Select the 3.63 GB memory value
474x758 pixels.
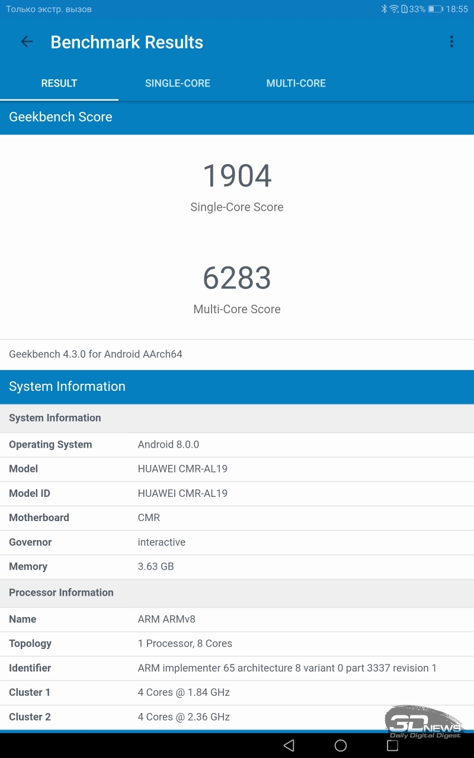tap(156, 567)
